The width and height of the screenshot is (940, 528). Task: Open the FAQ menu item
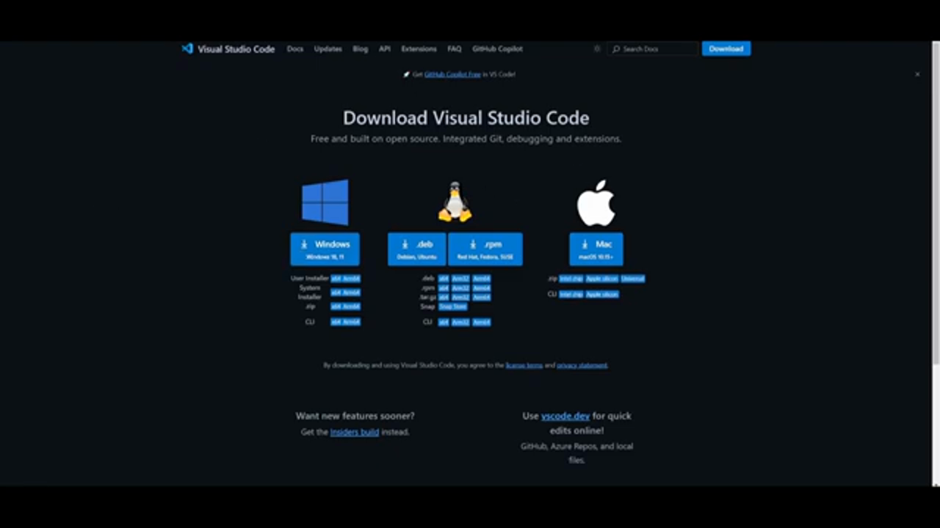tap(455, 48)
